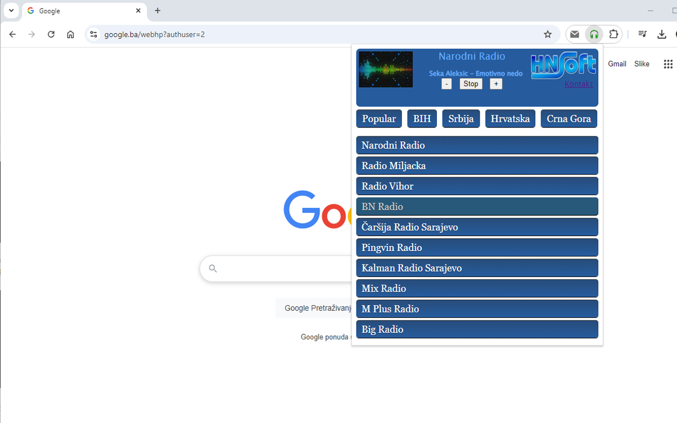Switch to the Srbija stations tab

pos(461,119)
